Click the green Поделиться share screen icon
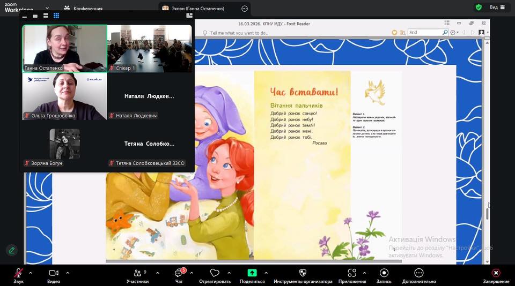Image resolution: width=515 pixels, height=286 pixels. pos(252,273)
